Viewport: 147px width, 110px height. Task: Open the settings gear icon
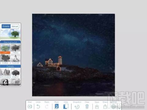[113, 107]
